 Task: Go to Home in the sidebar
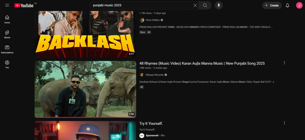click(7, 19)
